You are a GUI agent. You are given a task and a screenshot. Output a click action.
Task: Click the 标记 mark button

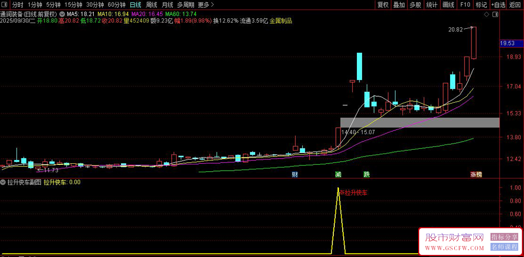(481, 5)
